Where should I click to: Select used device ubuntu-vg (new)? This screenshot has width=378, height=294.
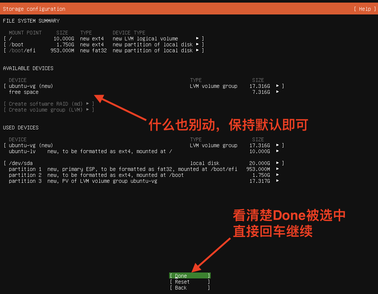[x=144, y=145]
